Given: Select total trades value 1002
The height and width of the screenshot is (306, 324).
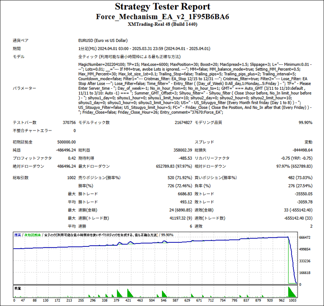Looking at the screenshot, I should [x=72, y=178].
